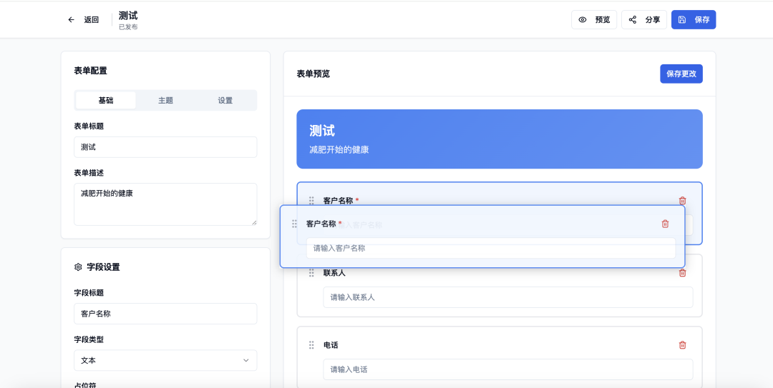This screenshot has width=773, height=388.
Task: Click the 预览 button label
Action: click(603, 20)
